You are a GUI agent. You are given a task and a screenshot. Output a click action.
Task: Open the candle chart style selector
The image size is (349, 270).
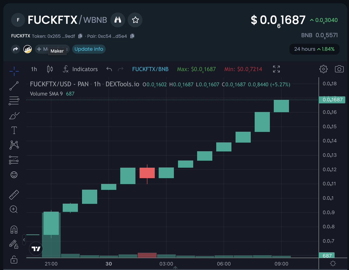pos(49,69)
